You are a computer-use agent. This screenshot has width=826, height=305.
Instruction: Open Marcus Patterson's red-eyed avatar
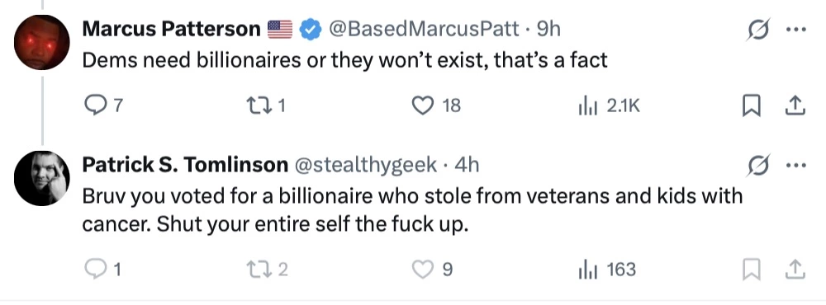pyautogui.click(x=41, y=42)
